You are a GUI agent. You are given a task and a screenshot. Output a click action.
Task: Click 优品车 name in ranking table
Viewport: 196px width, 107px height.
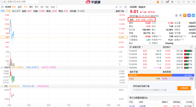(x=142, y=106)
